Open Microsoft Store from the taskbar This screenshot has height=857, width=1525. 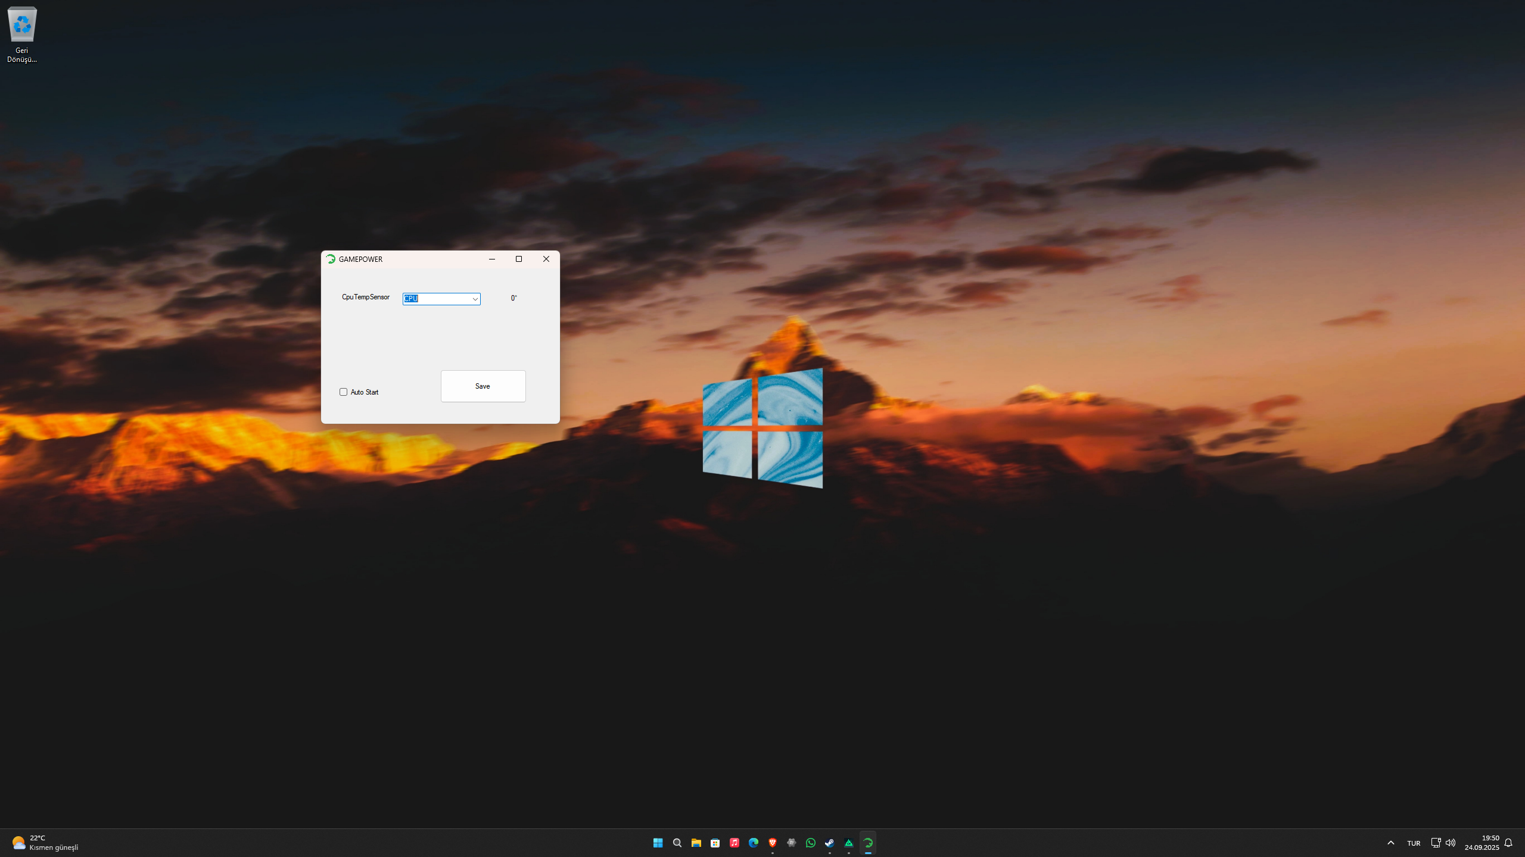tap(715, 843)
